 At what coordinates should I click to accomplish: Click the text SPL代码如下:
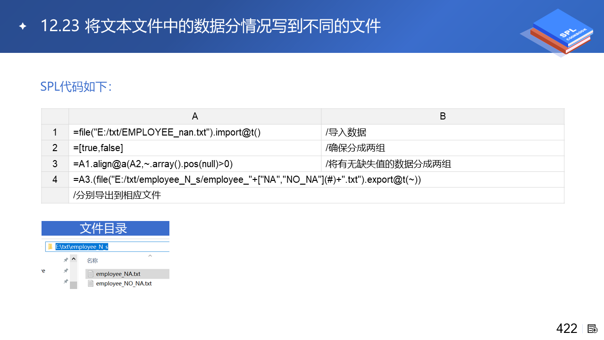[76, 87]
